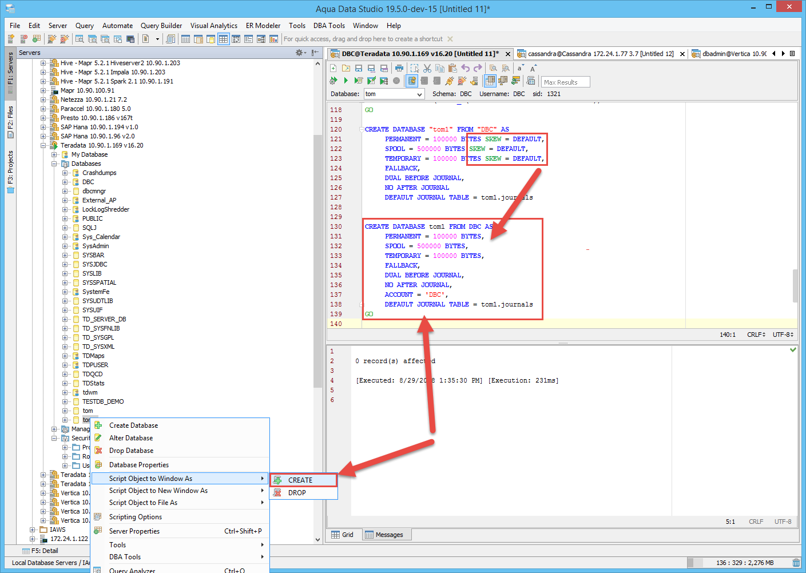Click the Save icon in editor toolbar
Screen dimensions: 806x573
[359, 68]
